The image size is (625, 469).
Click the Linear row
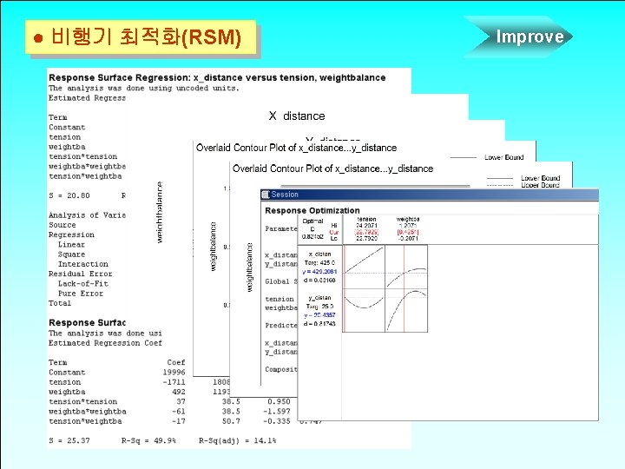click(71, 244)
